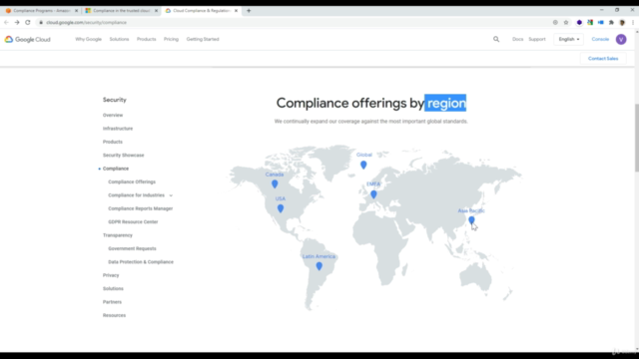Click the Google Cloud logo
The height and width of the screenshot is (359, 639).
pos(28,40)
